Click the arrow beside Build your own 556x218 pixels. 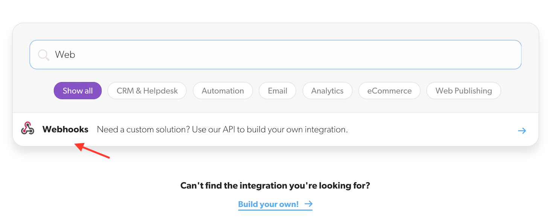(309, 204)
